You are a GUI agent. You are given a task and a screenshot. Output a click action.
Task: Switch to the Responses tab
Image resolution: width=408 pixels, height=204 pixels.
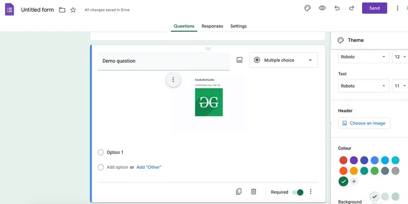click(x=212, y=26)
